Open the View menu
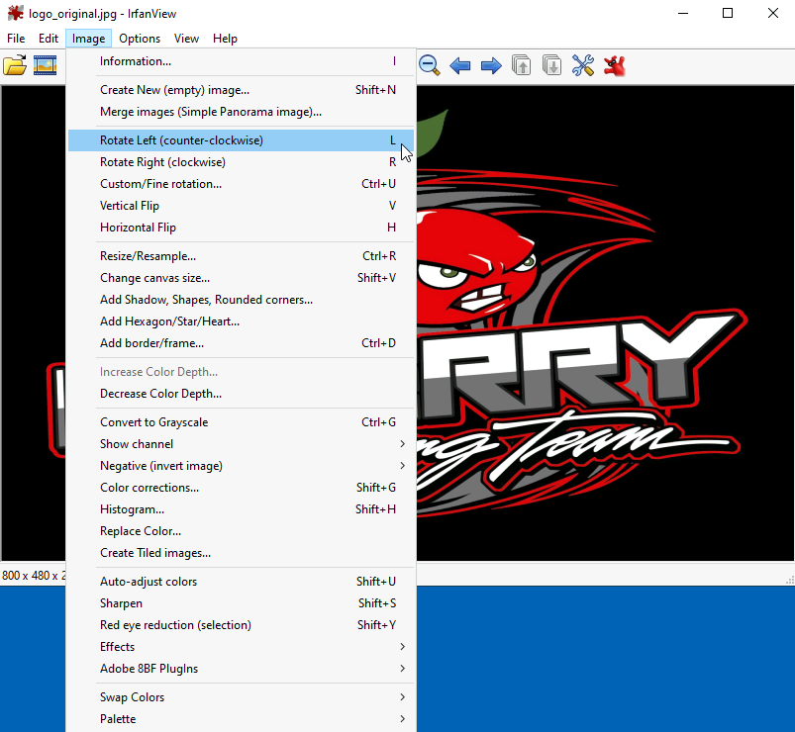795x732 pixels. (x=186, y=39)
